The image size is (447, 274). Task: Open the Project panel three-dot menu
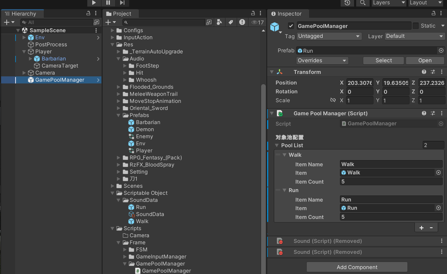pyautogui.click(x=261, y=13)
